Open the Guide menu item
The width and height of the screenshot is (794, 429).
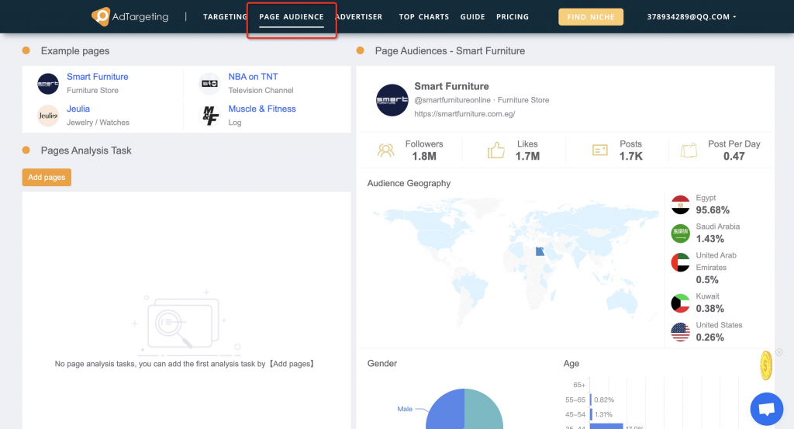(472, 17)
